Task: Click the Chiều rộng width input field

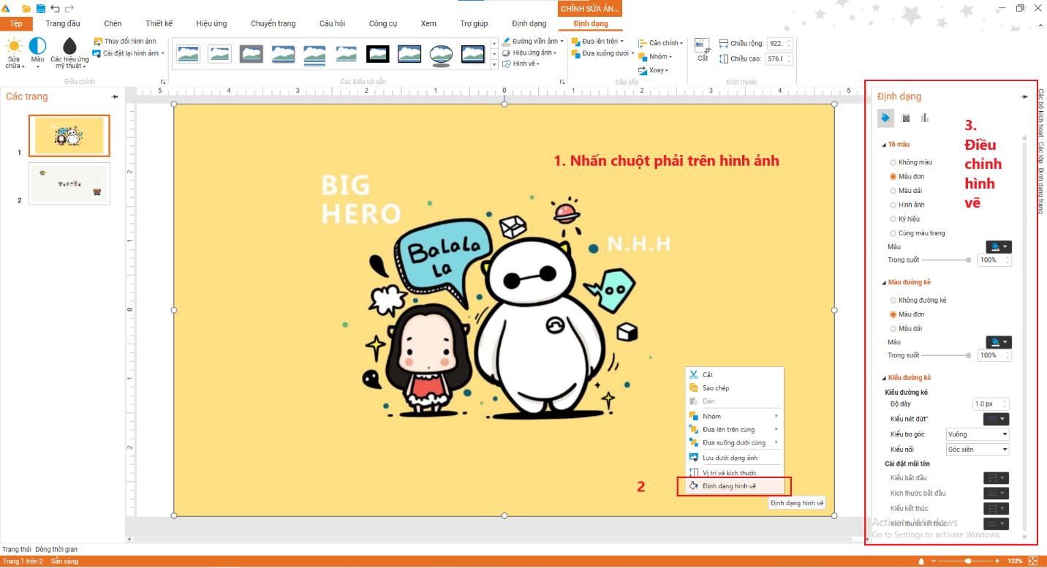Action: pyautogui.click(x=779, y=43)
